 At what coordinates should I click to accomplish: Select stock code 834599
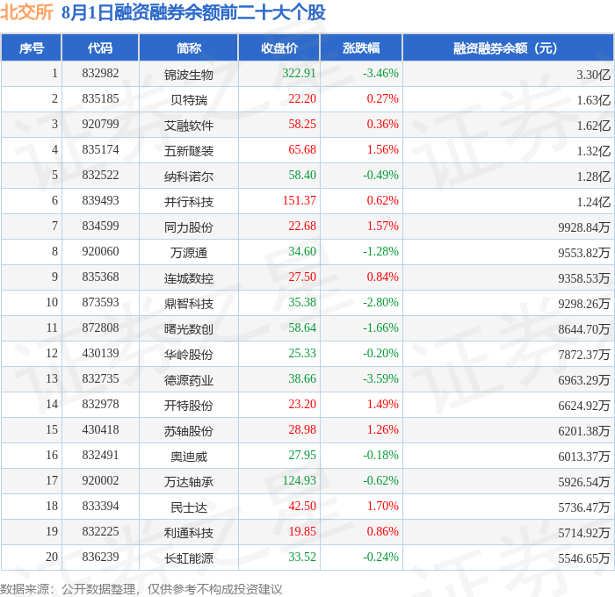(x=100, y=227)
